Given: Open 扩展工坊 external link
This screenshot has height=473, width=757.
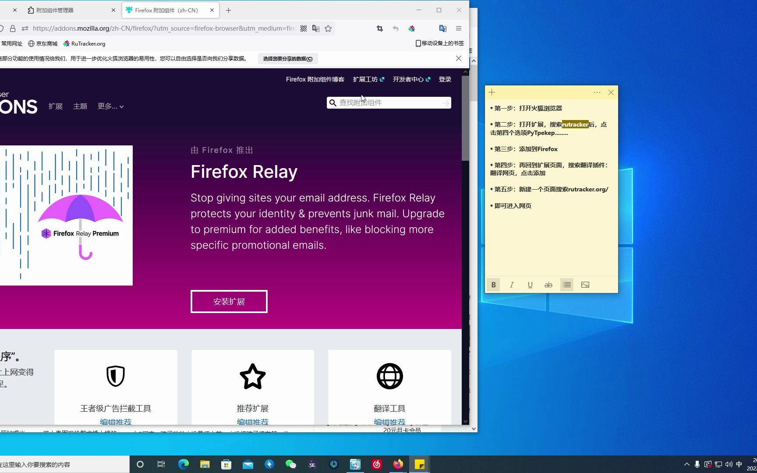Looking at the screenshot, I should (x=368, y=79).
